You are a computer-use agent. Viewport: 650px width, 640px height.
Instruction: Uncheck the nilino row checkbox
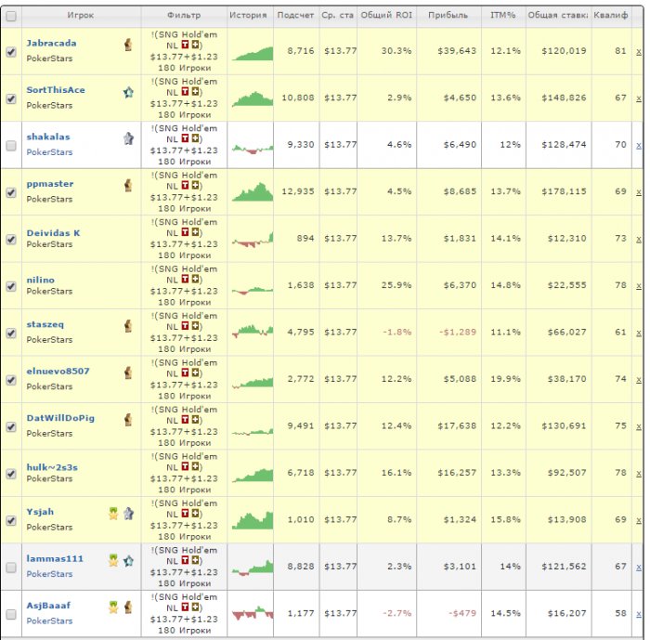[x=11, y=286]
